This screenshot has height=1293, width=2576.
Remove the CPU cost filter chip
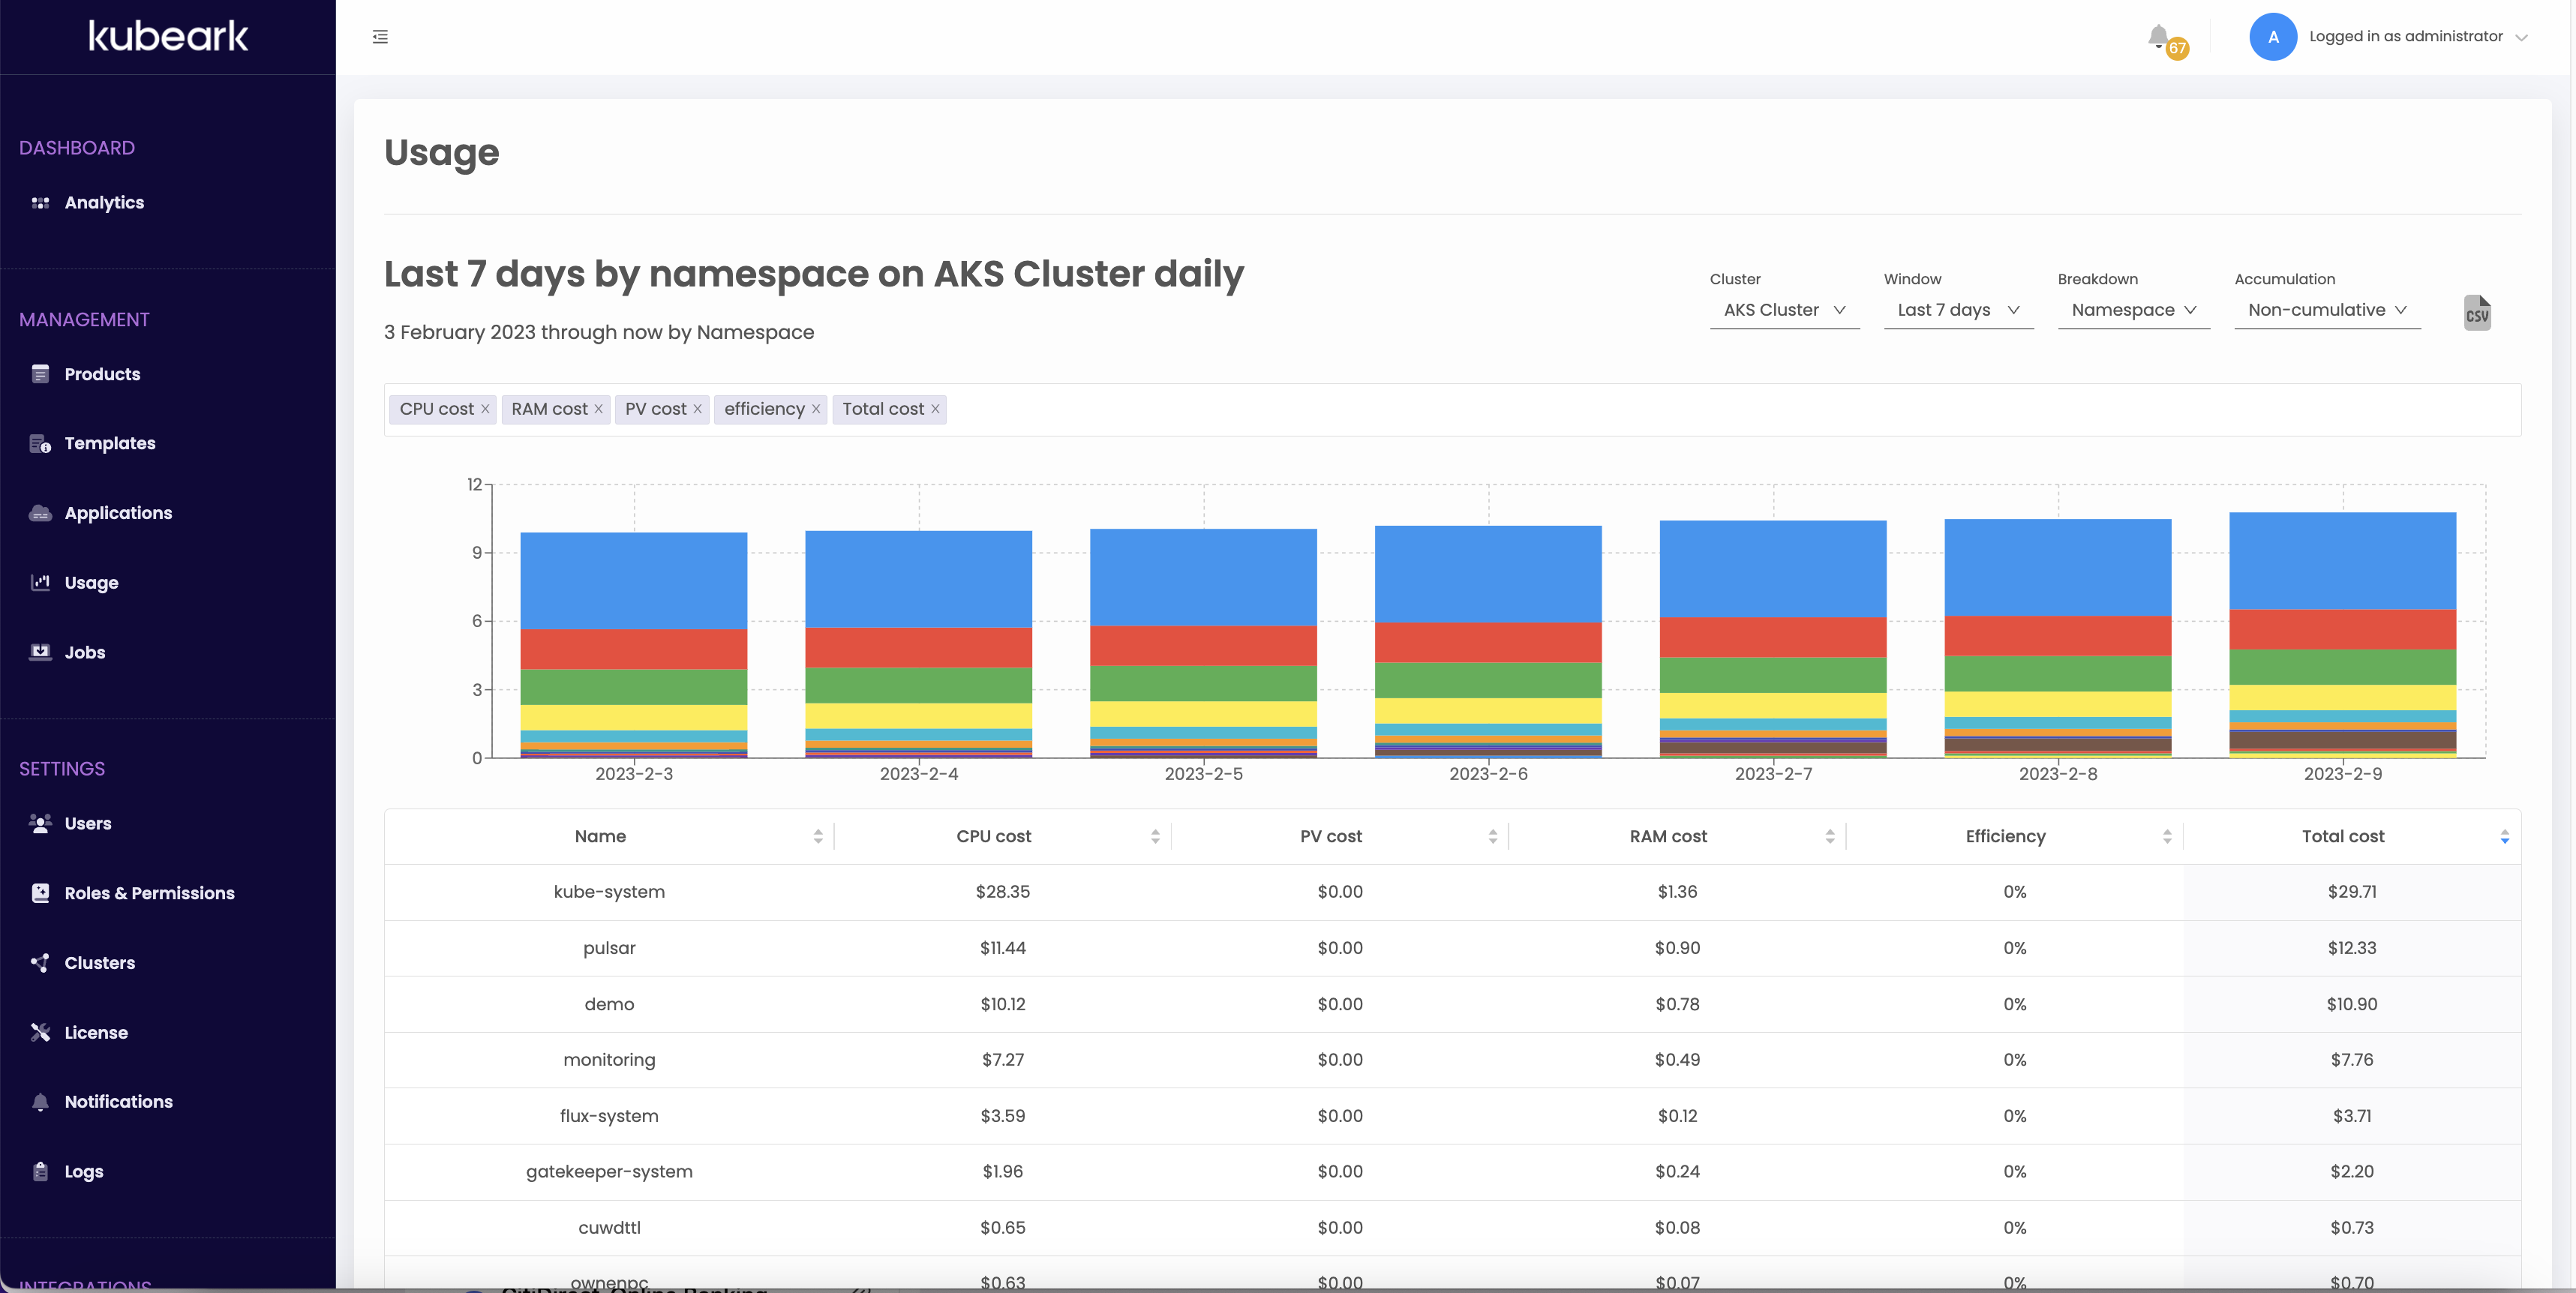(486, 409)
